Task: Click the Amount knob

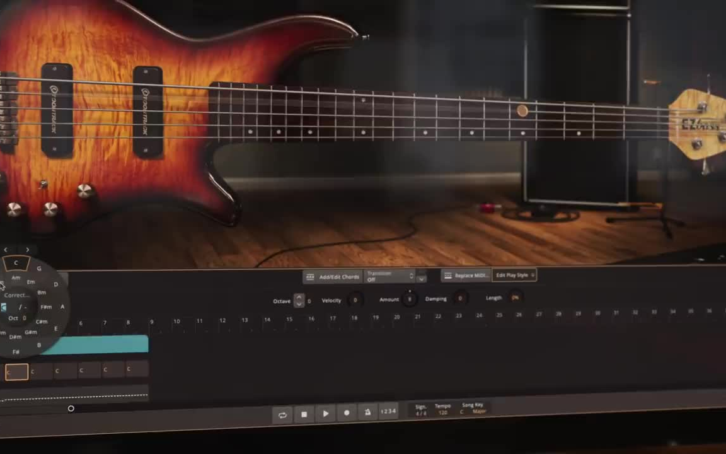Action: pyautogui.click(x=409, y=300)
